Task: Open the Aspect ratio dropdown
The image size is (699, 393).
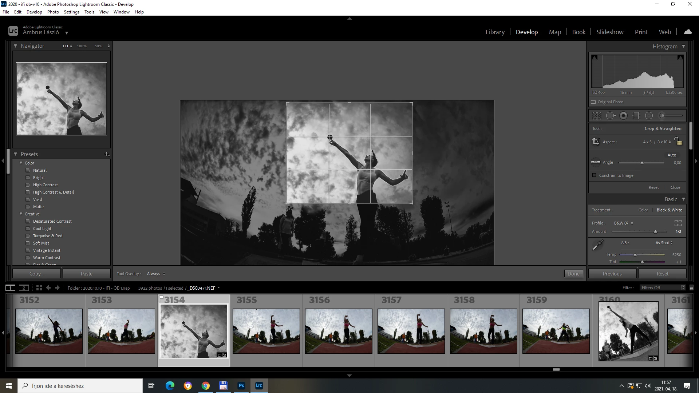Action: tap(656, 142)
